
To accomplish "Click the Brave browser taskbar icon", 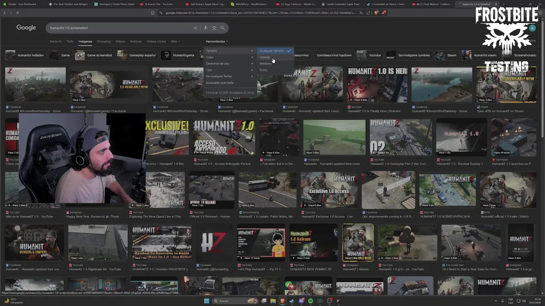I will point(282,301).
